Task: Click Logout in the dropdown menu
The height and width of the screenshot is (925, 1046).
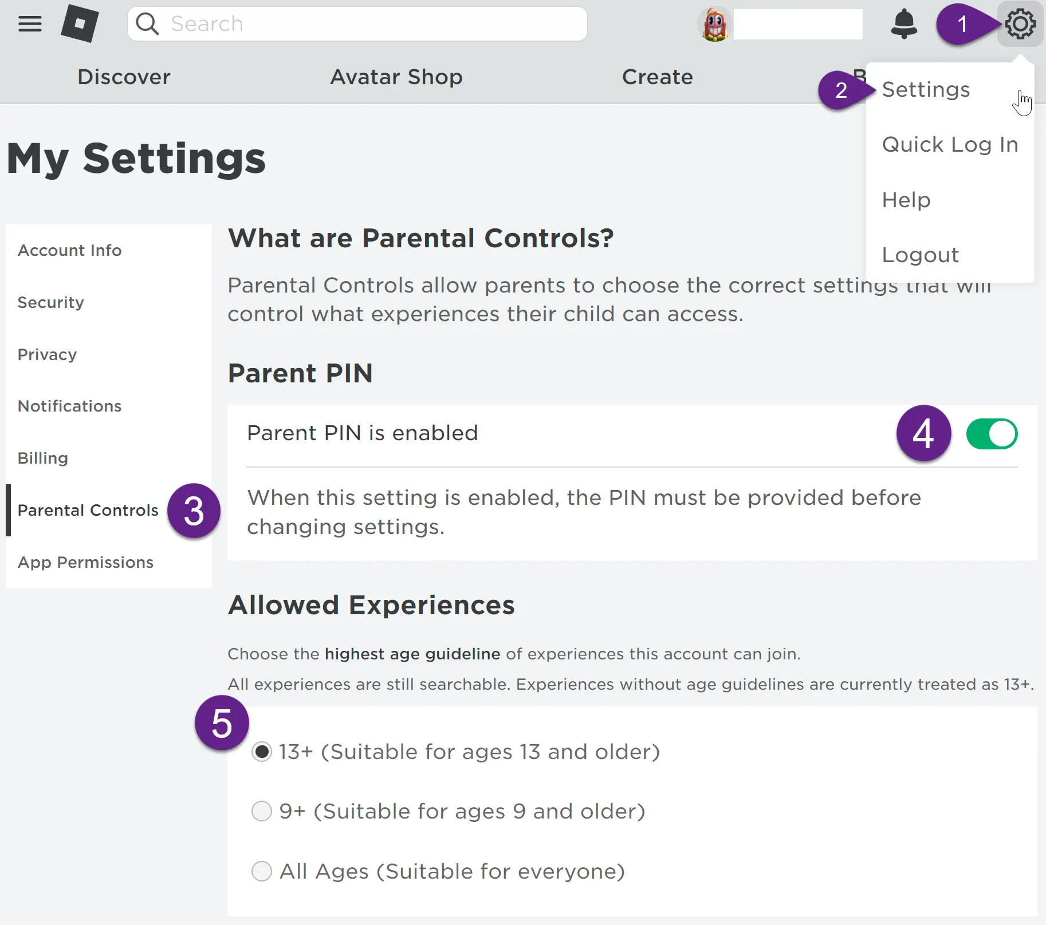Action: [920, 255]
